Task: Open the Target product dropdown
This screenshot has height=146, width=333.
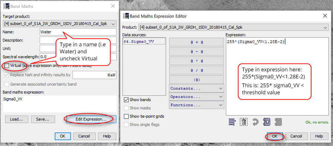Action: click(60, 24)
